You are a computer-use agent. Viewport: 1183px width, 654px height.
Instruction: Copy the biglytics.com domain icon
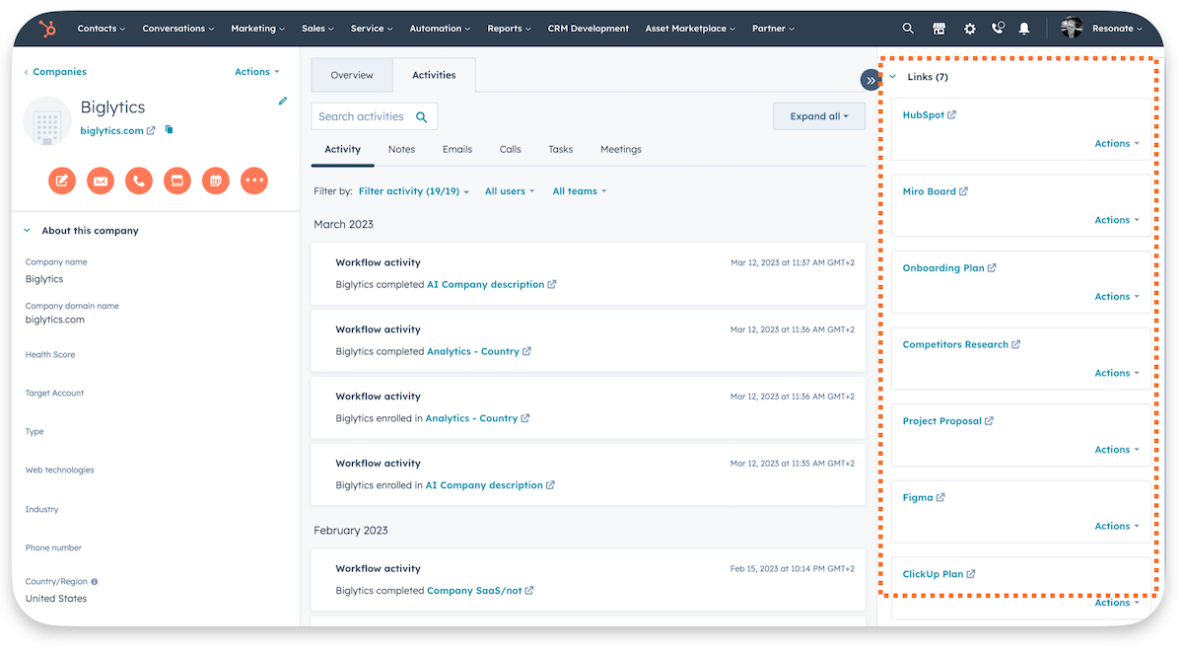pyautogui.click(x=169, y=130)
